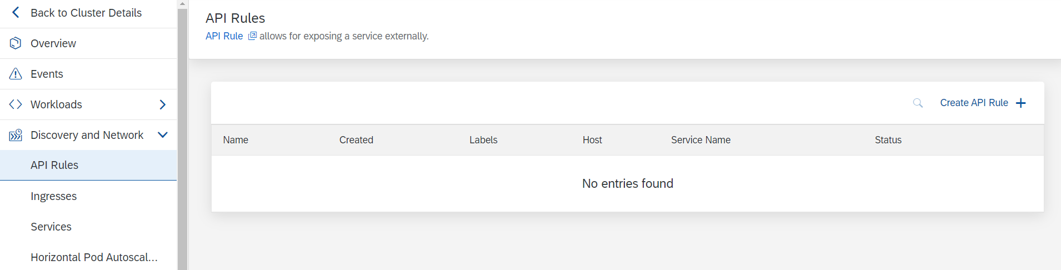Screen dimensions: 1061x270
Task: Expand the Workloads section chevron
Action: (163, 104)
